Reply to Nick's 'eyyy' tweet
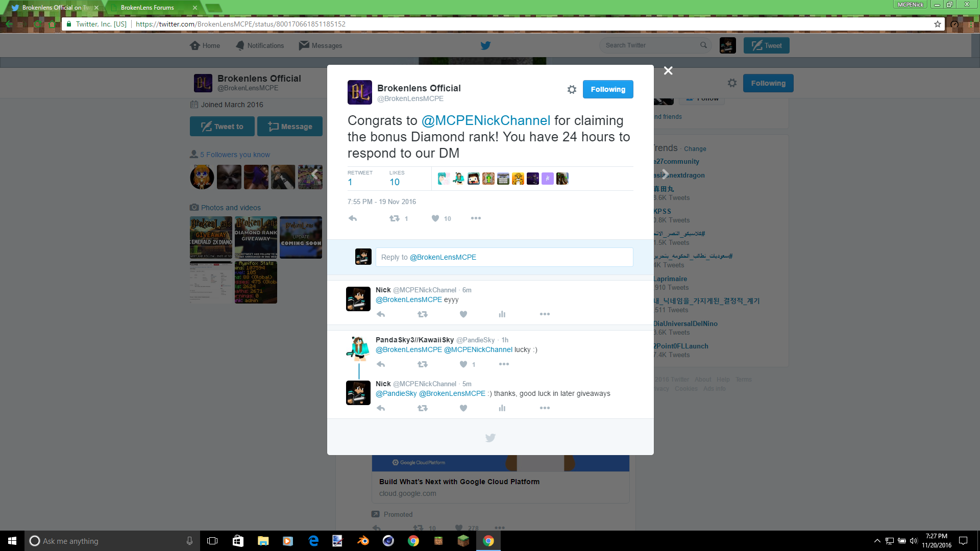The height and width of the screenshot is (551, 980). click(x=381, y=314)
